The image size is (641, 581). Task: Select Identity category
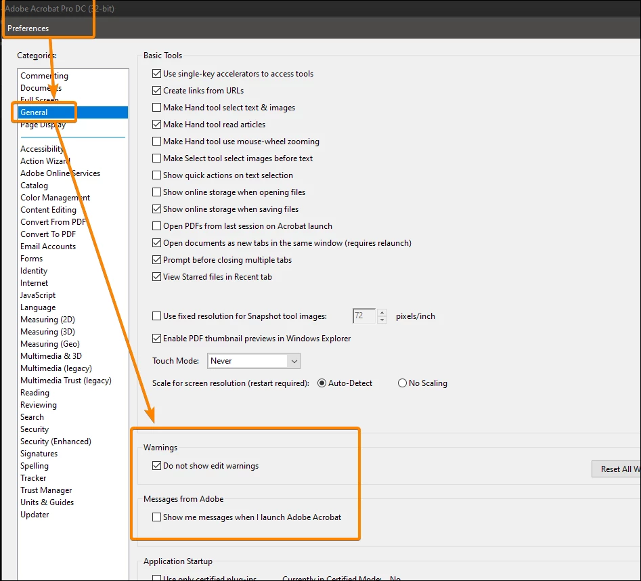(x=34, y=271)
